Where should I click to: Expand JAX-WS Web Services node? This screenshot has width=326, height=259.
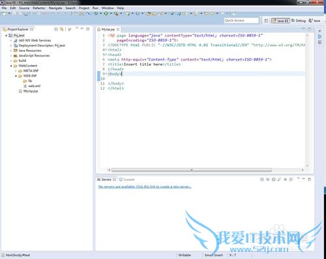11,40
